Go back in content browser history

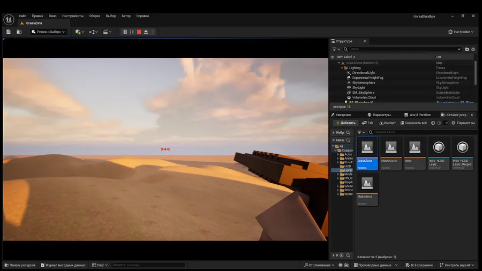433,123
